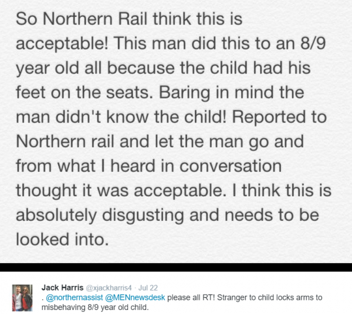The image size is (352, 314).
Task: Click the "misbehaving 8/9 year old child" line
Action: pos(95,307)
